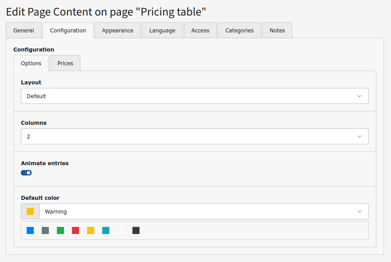
Task: Go to the Prices sub-tab
Action: click(65, 63)
